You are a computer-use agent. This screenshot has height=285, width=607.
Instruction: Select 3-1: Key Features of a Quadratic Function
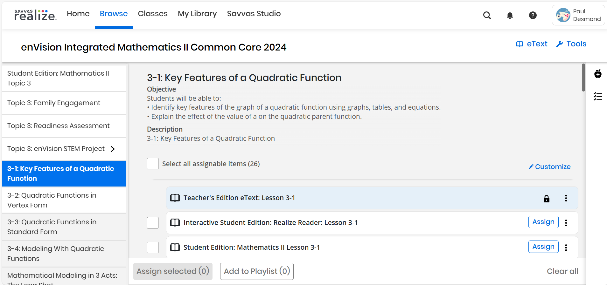(x=64, y=173)
